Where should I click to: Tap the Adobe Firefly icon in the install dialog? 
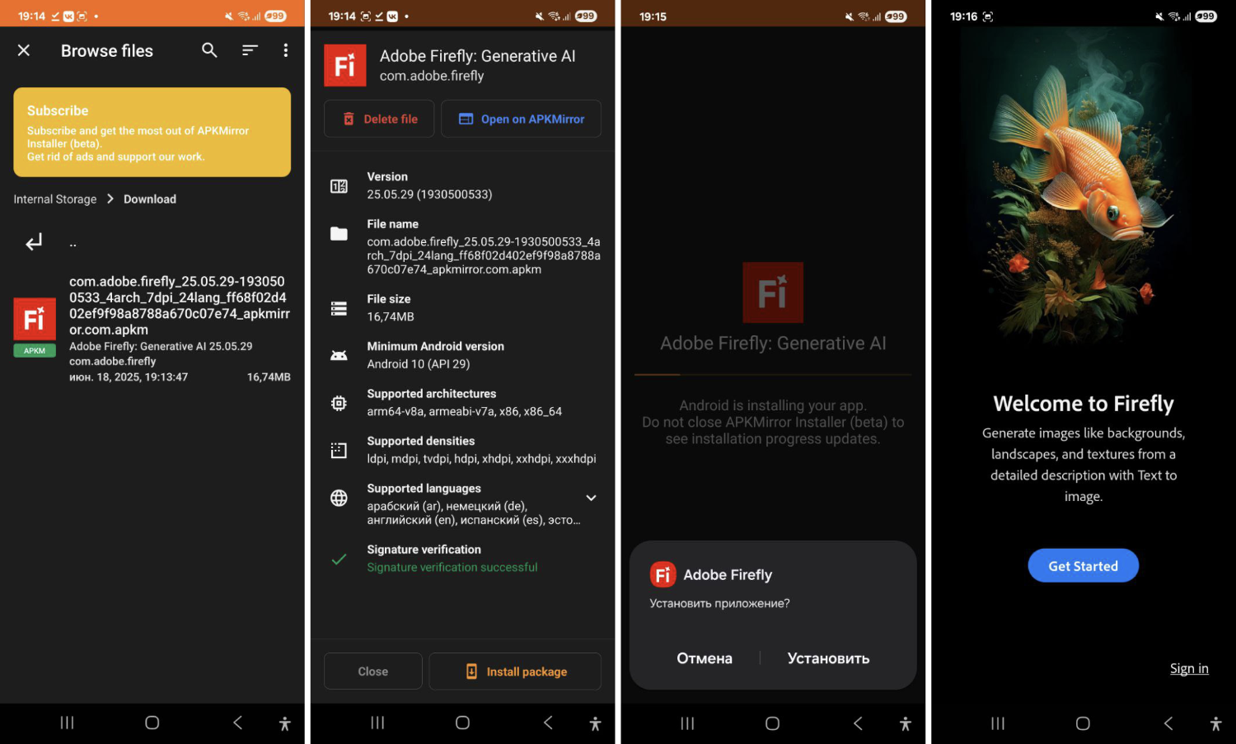pyautogui.click(x=662, y=575)
